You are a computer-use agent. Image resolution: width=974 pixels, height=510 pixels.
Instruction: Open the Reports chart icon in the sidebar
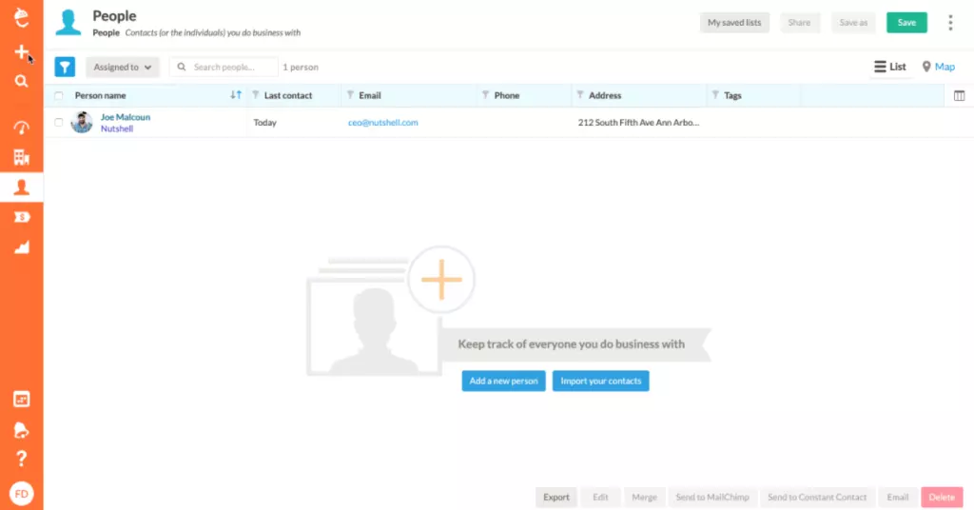click(21, 247)
